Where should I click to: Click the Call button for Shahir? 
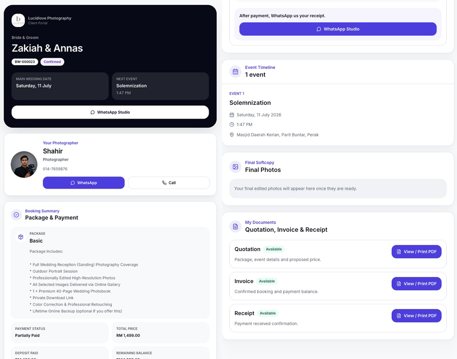click(169, 183)
